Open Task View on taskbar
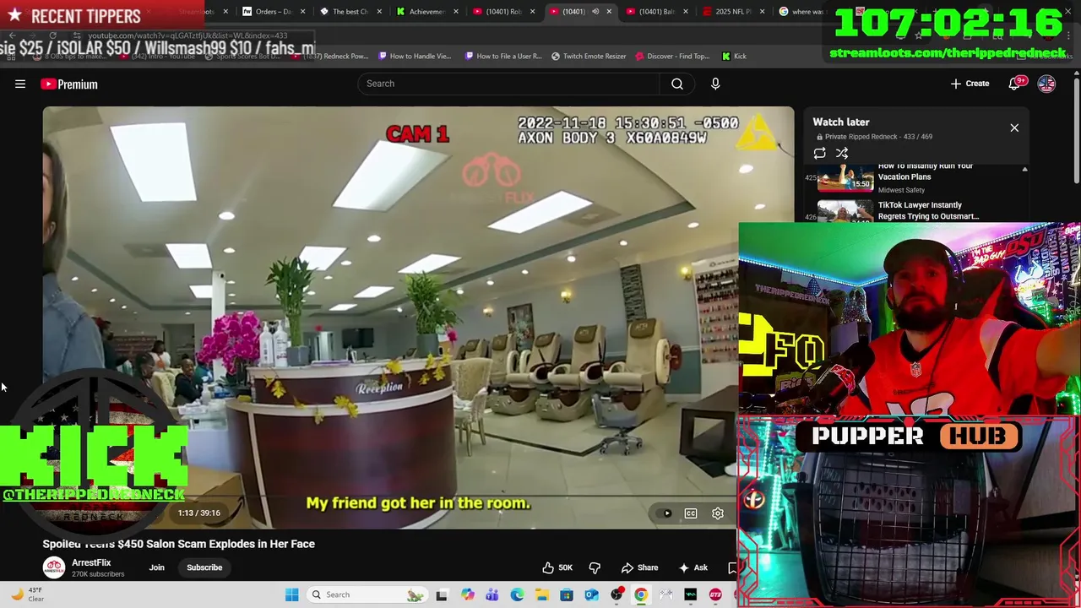The height and width of the screenshot is (608, 1081). [x=441, y=594]
